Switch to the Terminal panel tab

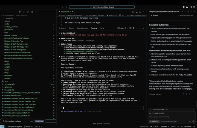tap(94, 28)
